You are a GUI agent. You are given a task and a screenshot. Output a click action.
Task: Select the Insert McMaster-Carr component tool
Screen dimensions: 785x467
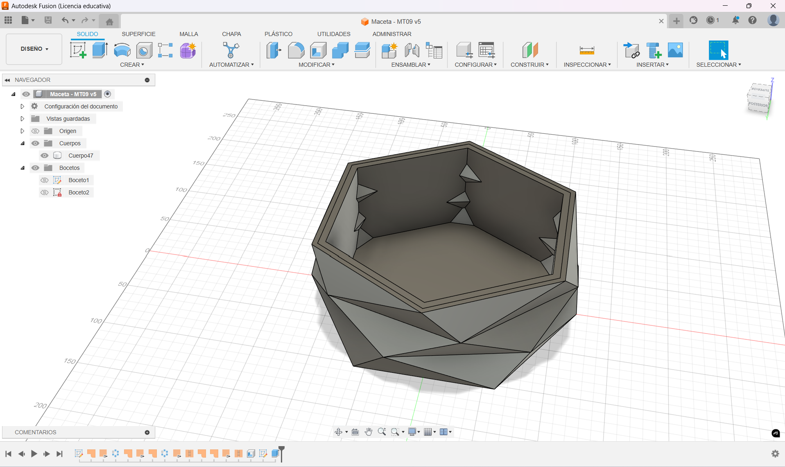(x=654, y=50)
